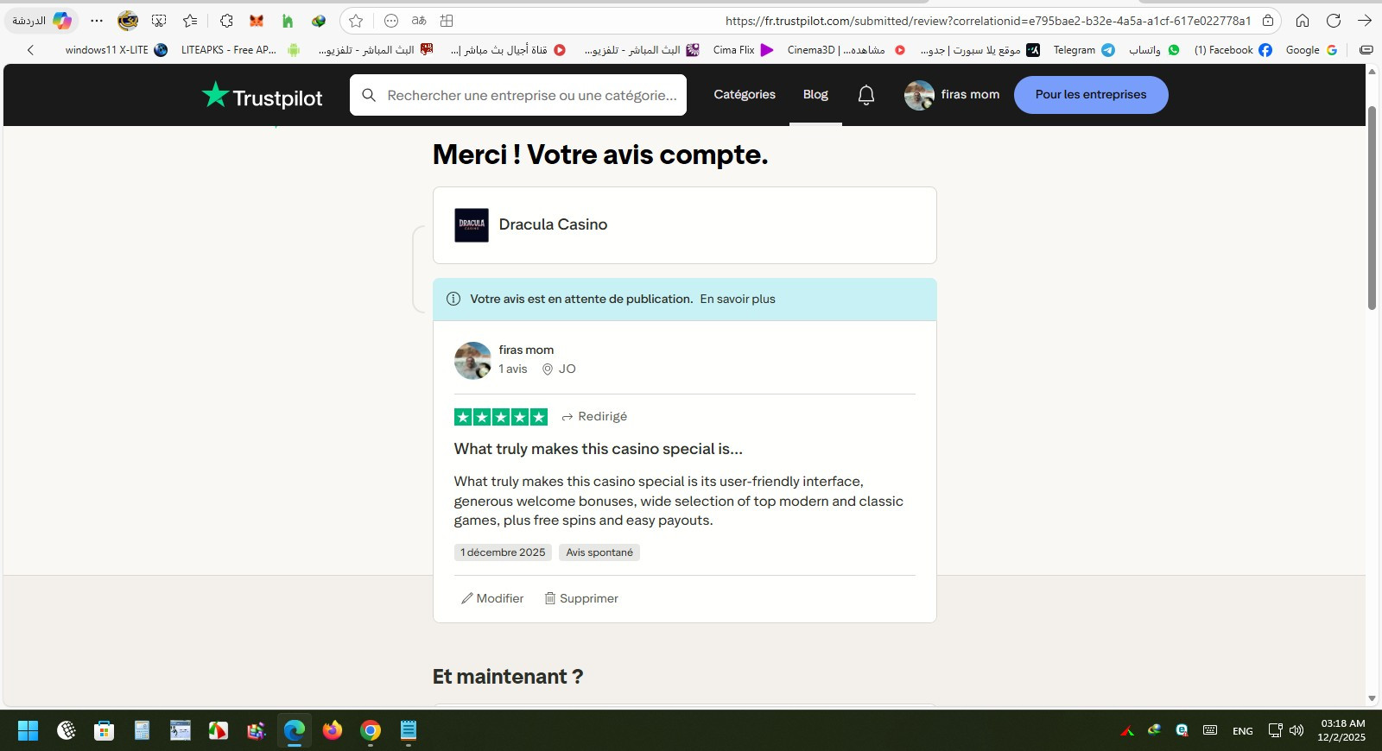The image size is (1382, 751).
Task: Open the Google bookmark
Action: coord(1311,50)
